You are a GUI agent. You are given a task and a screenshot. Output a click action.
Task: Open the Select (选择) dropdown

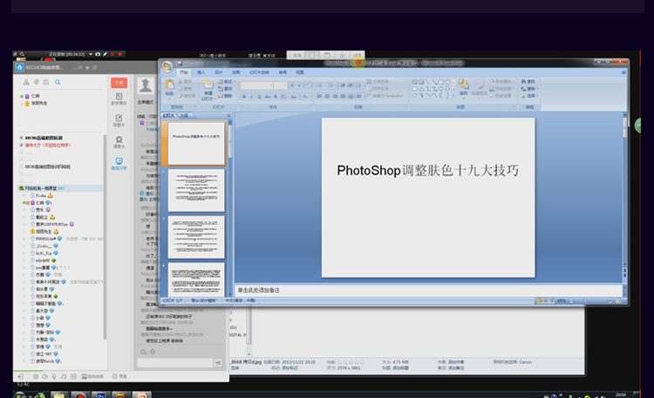(x=529, y=96)
